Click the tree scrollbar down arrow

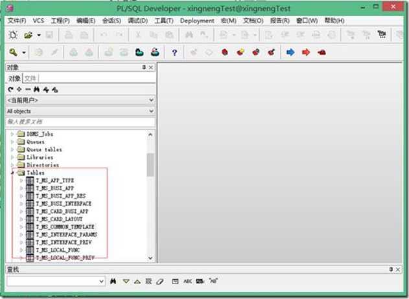[x=150, y=258]
